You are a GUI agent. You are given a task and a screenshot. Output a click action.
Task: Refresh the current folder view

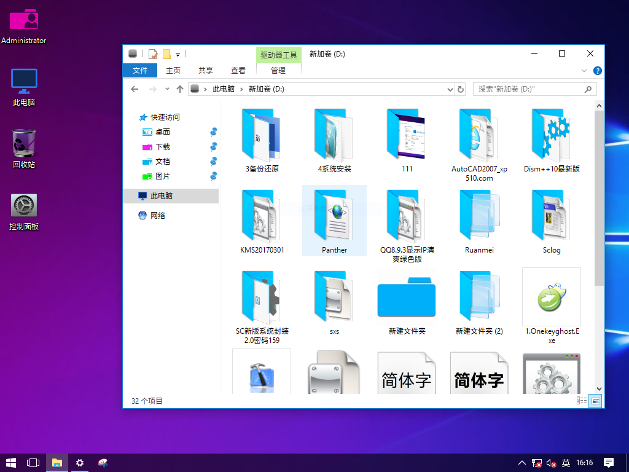[461, 89]
